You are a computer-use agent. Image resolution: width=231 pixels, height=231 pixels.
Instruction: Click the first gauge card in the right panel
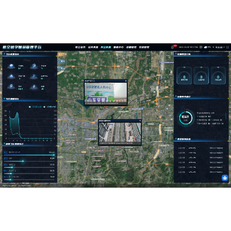click(x=184, y=75)
